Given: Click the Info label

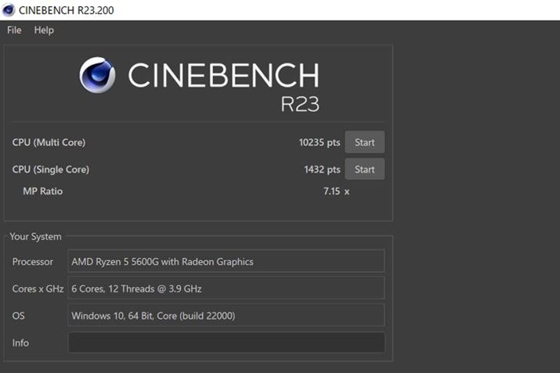Looking at the screenshot, I should pos(20,343).
